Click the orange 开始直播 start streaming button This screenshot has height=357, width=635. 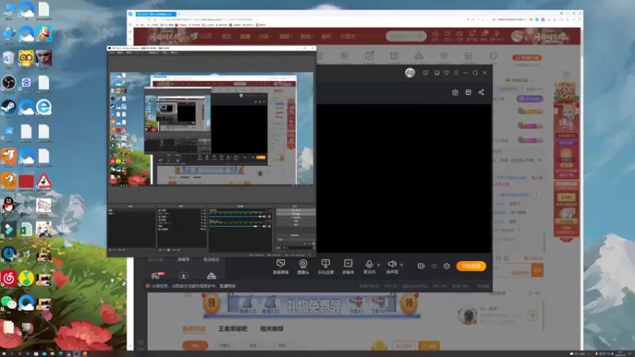[x=471, y=266]
